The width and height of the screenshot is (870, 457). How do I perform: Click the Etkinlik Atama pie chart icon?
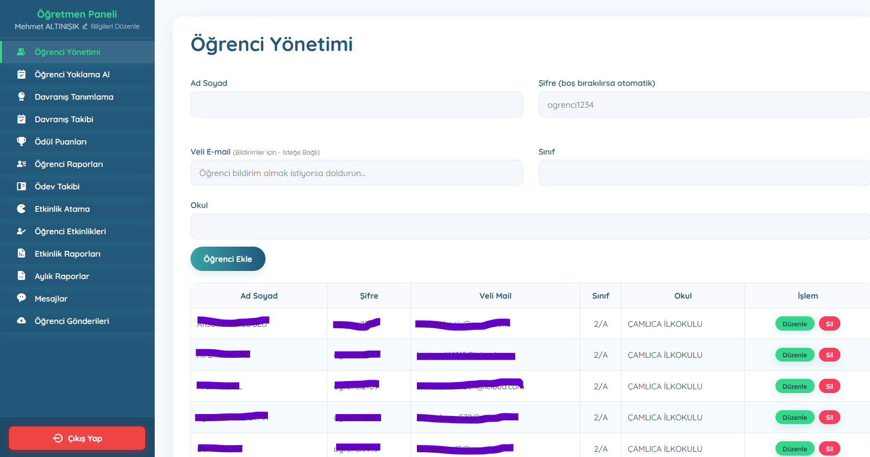pyautogui.click(x=21, y=209)
